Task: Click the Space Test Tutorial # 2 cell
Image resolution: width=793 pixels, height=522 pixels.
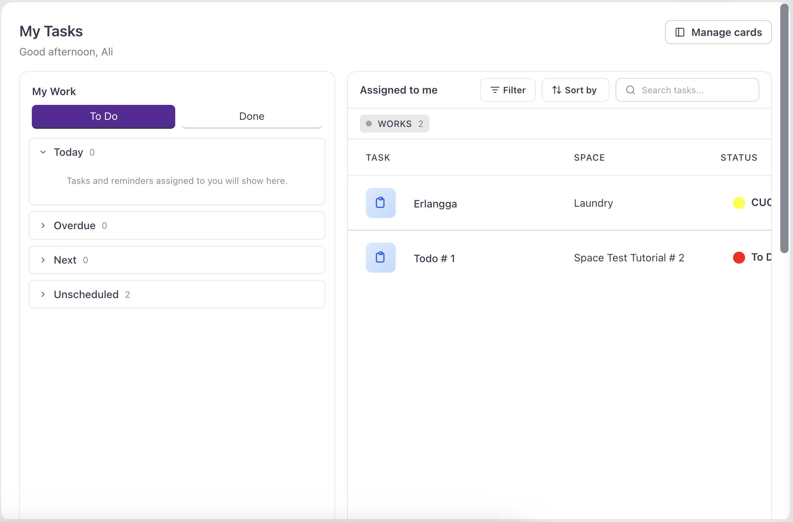Action: pos(629,258)
